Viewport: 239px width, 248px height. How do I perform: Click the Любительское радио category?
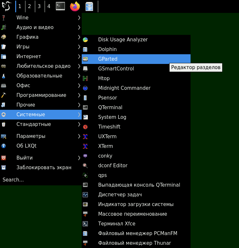point(41,66)
